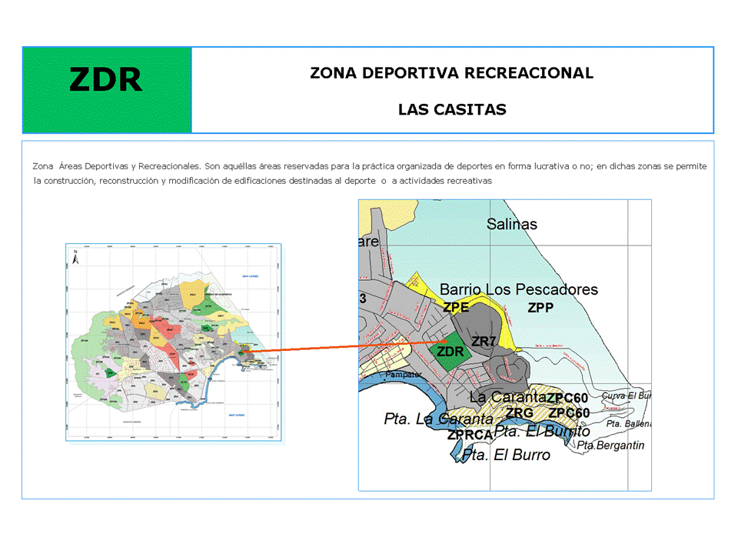Screen dimensions: 738x554
Task: Click the green ZDR header block
Action: tap(108, 90)
